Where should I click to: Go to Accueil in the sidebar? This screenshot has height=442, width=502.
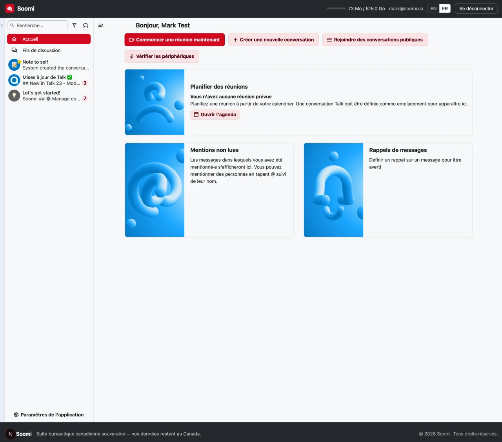coord(49,39)
